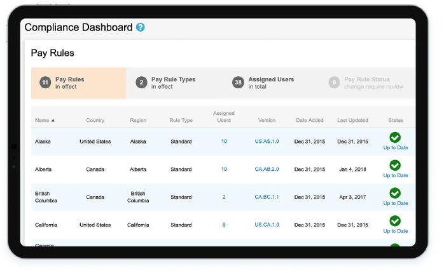Image resolution: width=444 pixels, height=273 pixels.
Task: Click California's green checkmark status icon
Action: click(x=395, y=221)
